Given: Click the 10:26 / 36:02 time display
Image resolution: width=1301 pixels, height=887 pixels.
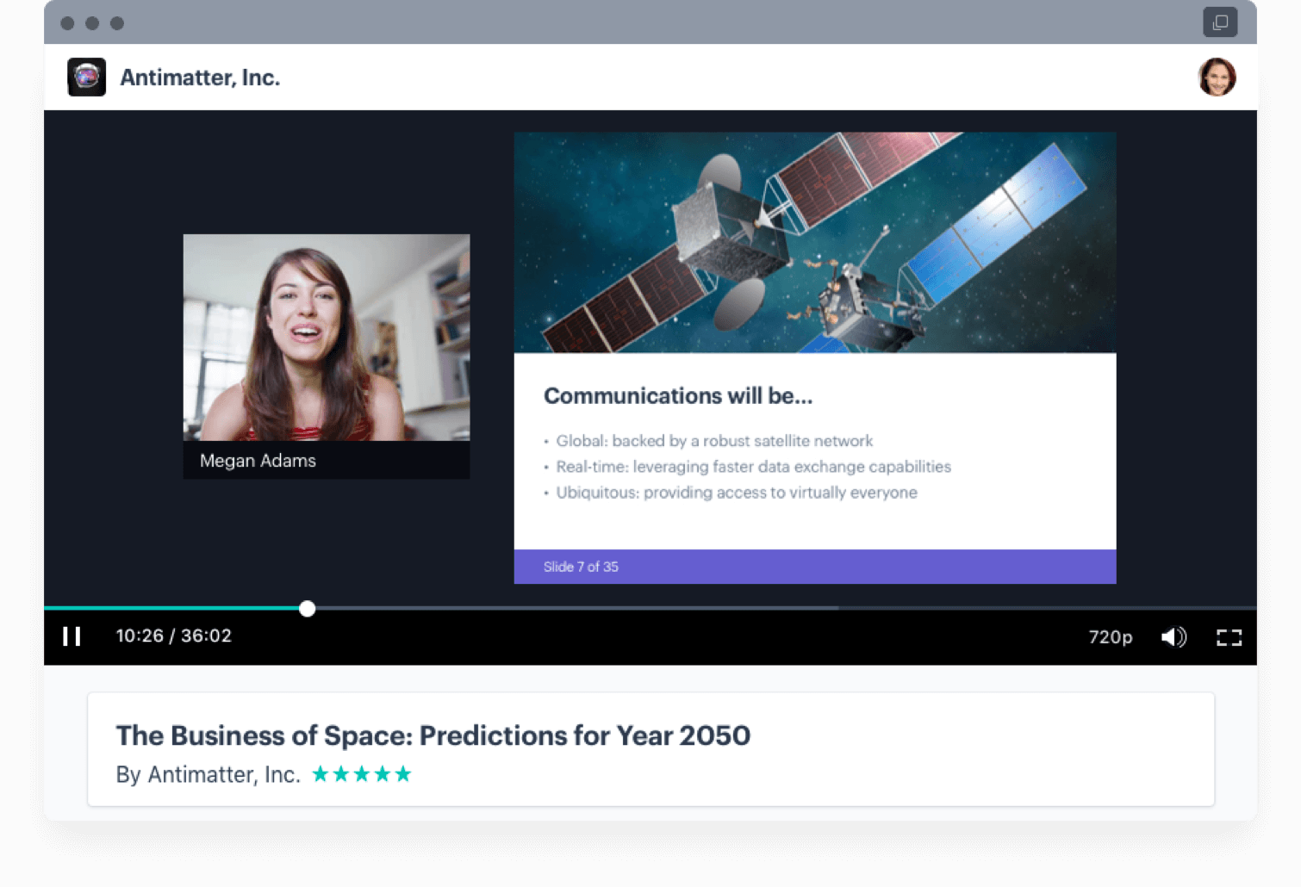Looking at the screenshot, I should [x=174, y=636].
